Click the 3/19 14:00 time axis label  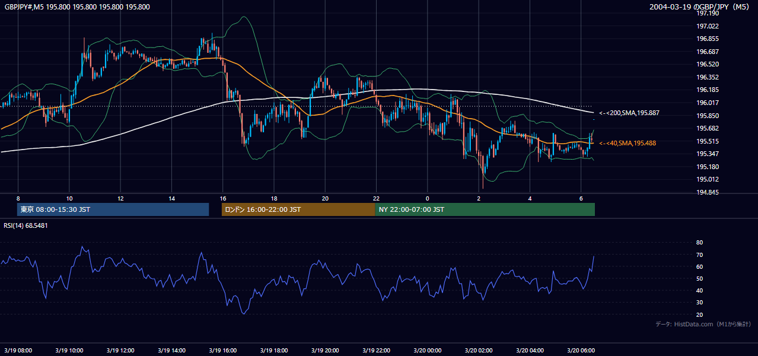pyautogui.click(x=171, y=350)
